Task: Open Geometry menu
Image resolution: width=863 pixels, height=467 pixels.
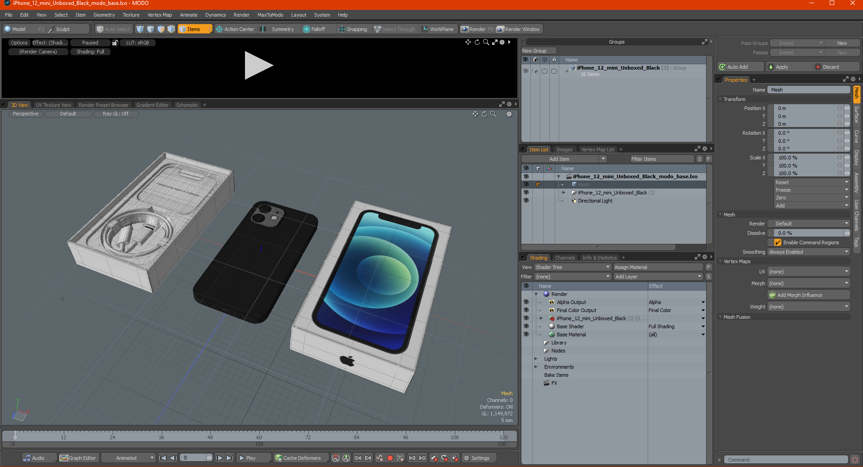Action: pos(104,15)
